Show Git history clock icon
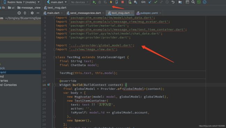Screen dimensions: 226x128 [x=167, y=2]
